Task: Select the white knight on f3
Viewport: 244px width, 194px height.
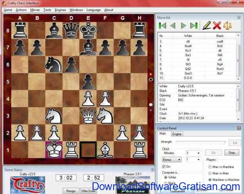Action: [x=105, y=116]
